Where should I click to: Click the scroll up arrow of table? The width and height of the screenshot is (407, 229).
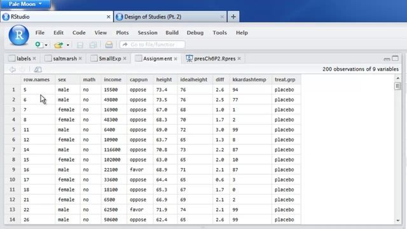click(x=397, y=78)
